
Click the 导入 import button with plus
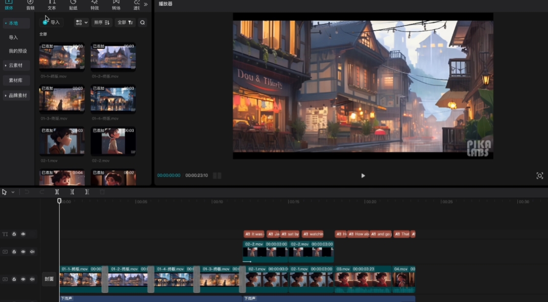click(x=52, y=22)
